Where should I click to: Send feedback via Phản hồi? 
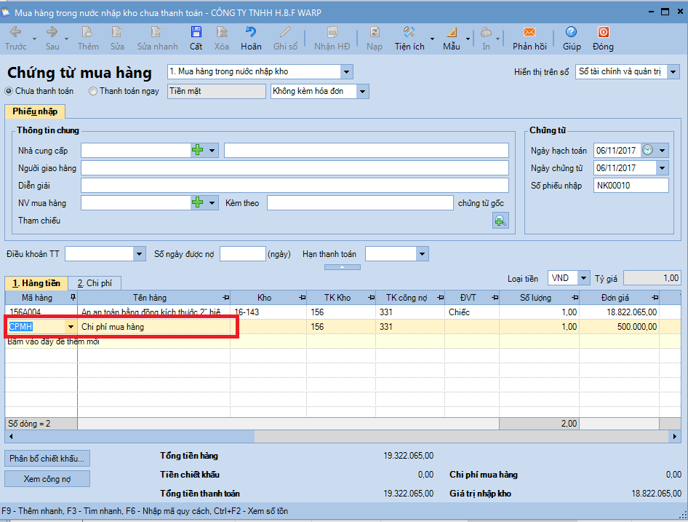pyautogui.click(x=529, y=39)
